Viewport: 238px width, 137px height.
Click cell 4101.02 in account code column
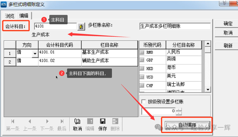tap(60, 62)
